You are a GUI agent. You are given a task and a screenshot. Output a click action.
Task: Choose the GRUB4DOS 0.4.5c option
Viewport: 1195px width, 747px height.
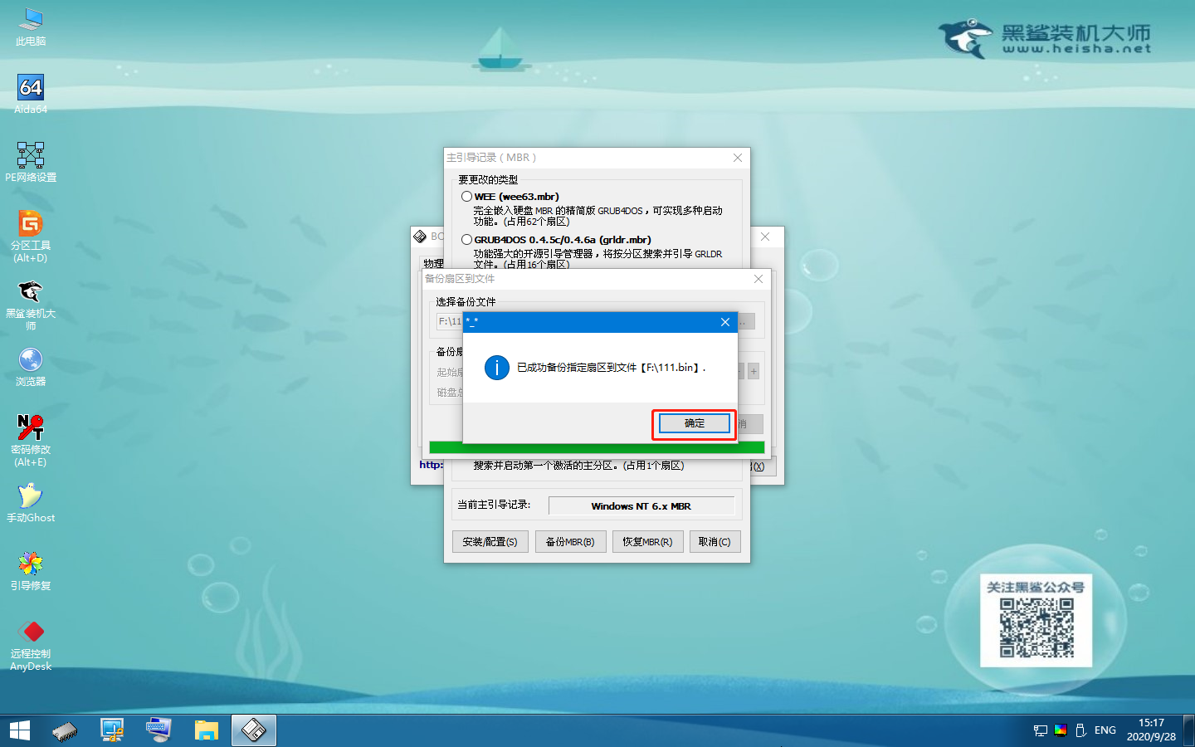[467, 239]
